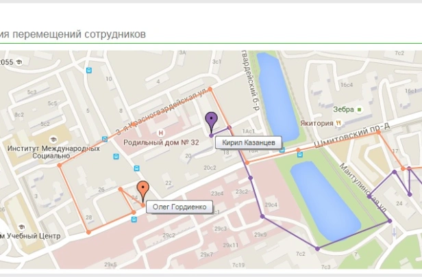Click the orange route point near building 28
The height and width of the screenshot is (277, 422).
click(x=88, y=232)
